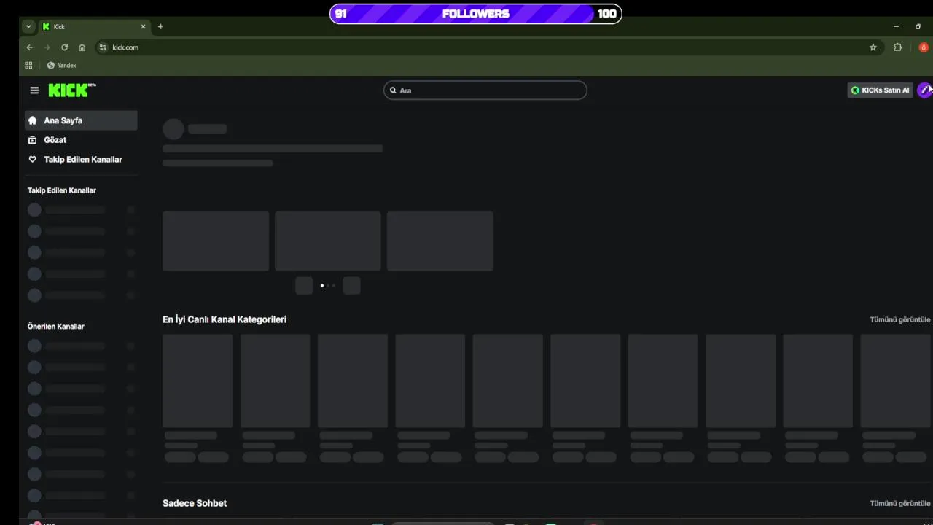Click the green KICK logo

[72, 90]
